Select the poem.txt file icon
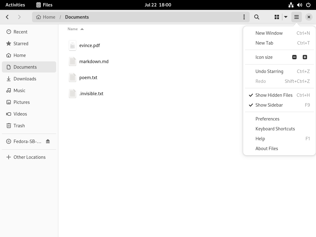The width and height of the screenshot is (316, 237). [x=72, y=77]
